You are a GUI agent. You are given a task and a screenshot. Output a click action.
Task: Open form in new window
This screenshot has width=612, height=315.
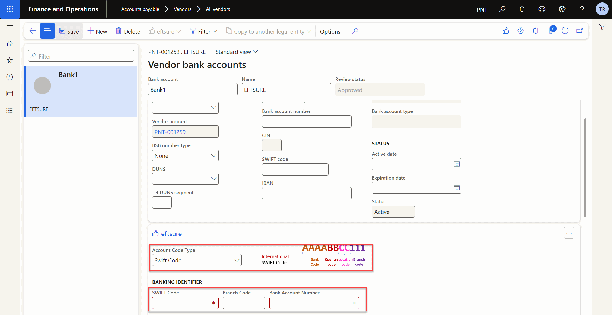[580, 31]
